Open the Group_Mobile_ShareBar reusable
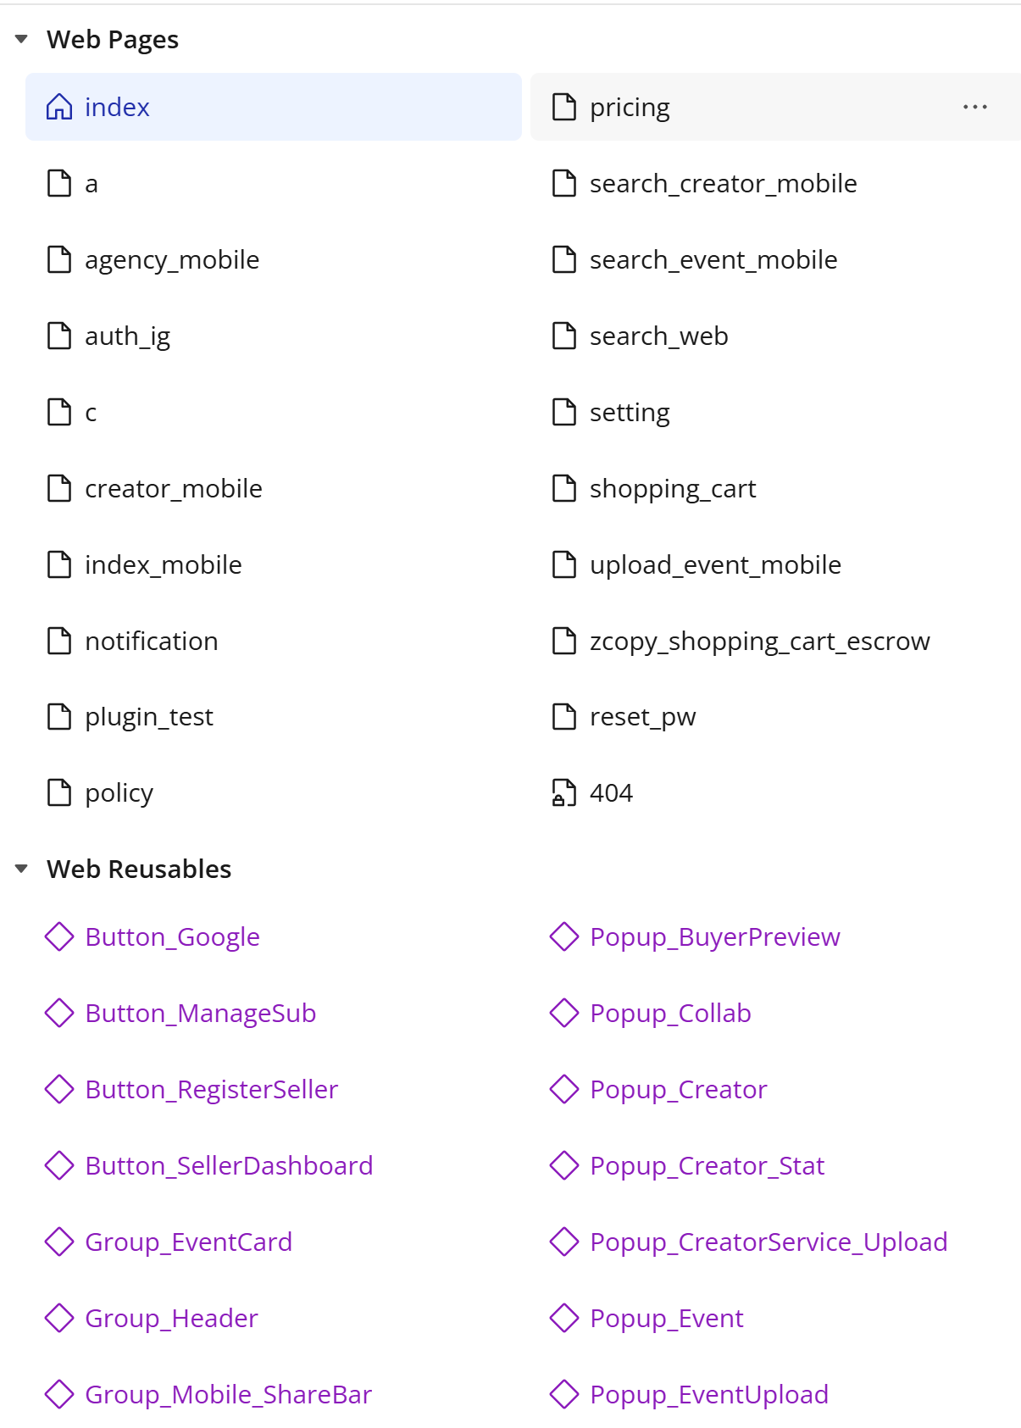Screen dimensions: 1021x1428 [228, 1395]
